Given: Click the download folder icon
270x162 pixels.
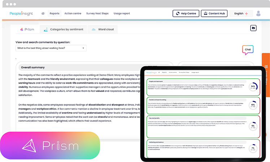Looking at the screenshot, I should (253, 28).
